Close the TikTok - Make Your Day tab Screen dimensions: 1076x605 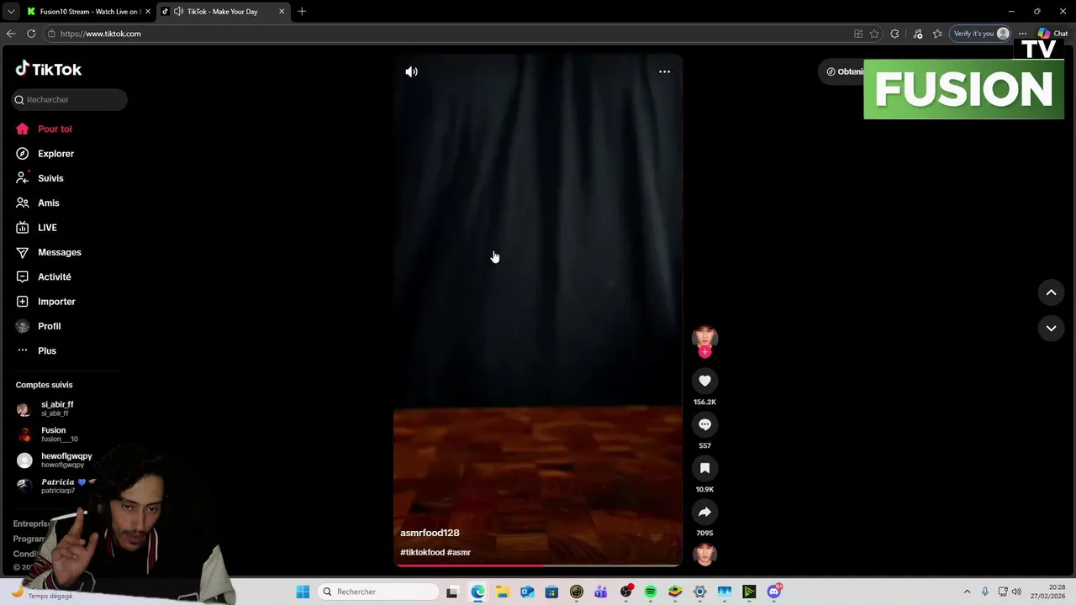pos(282,12)
